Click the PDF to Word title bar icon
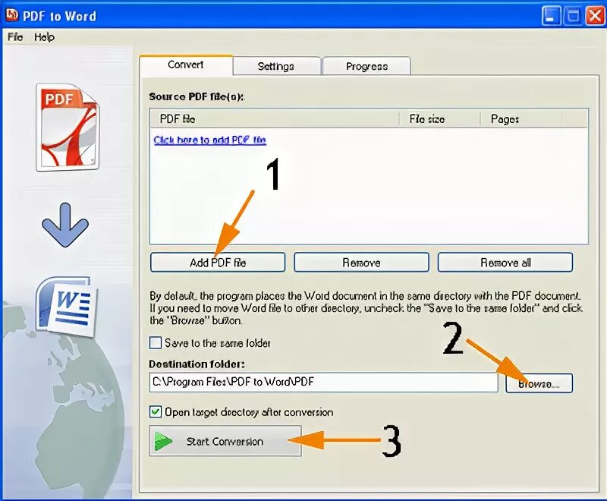This screenshot has width=607, height=501. [12, 14]
